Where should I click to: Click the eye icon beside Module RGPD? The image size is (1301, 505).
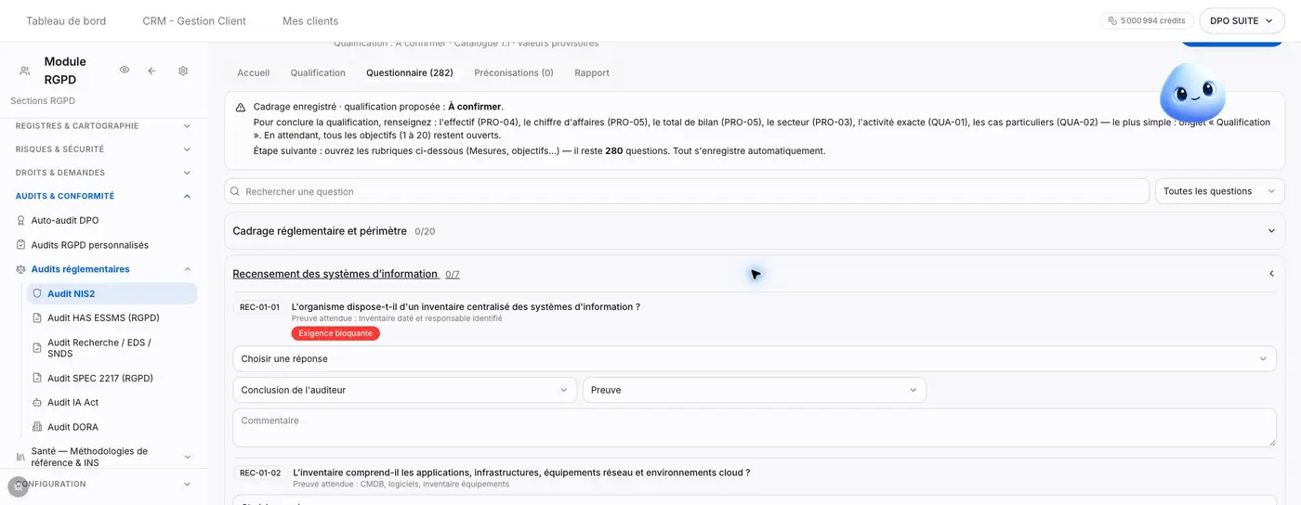coord(125,71)
